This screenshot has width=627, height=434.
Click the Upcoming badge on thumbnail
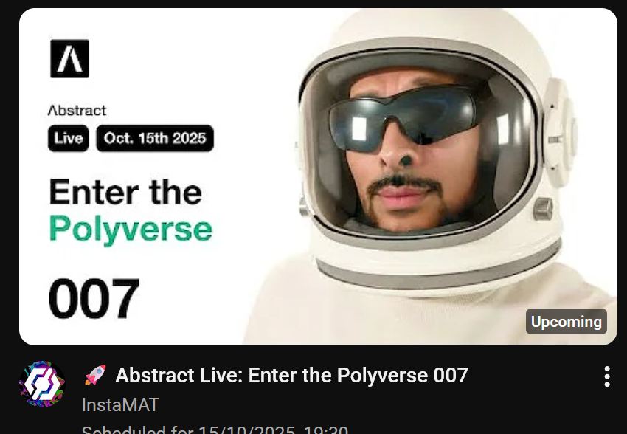coord(567,322)
